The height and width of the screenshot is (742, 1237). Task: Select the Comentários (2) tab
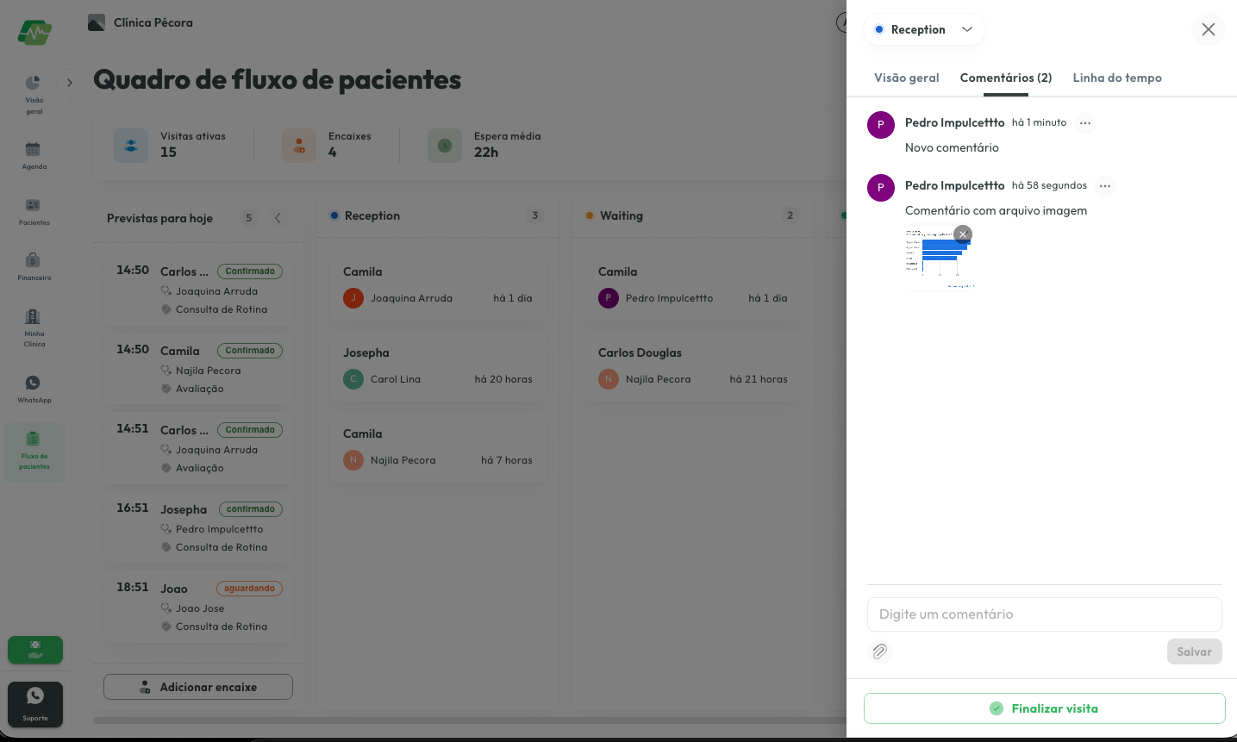click(x=1006, y=78)
